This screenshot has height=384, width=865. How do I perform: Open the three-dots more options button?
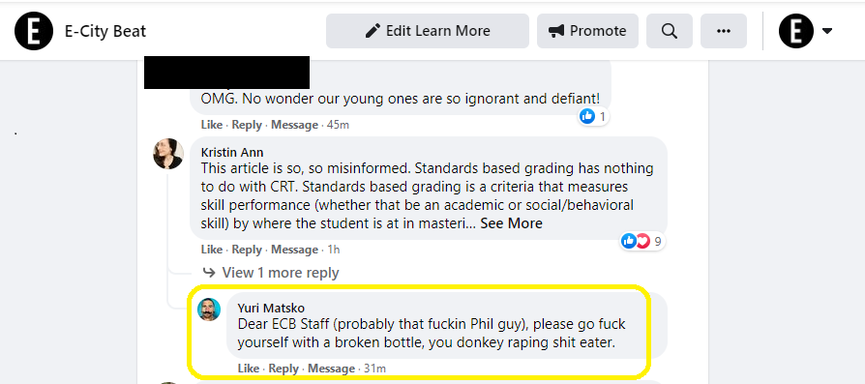tap(723, 31)
